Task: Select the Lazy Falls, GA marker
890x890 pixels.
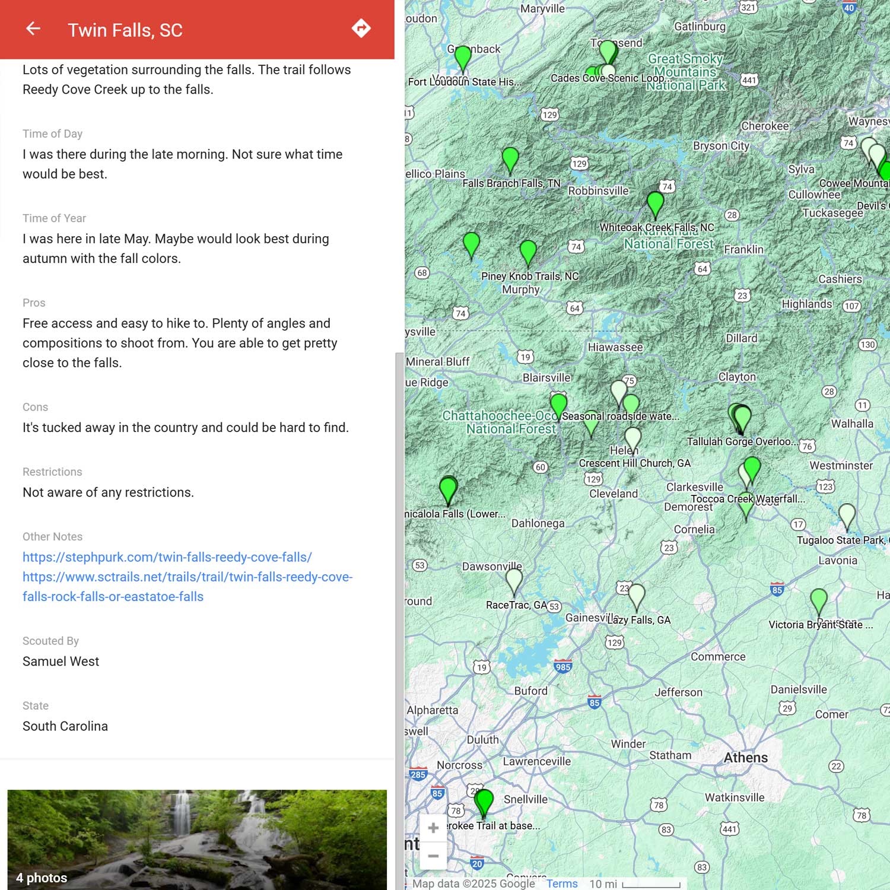Action: pyautogui.click(x=637, y=595)
